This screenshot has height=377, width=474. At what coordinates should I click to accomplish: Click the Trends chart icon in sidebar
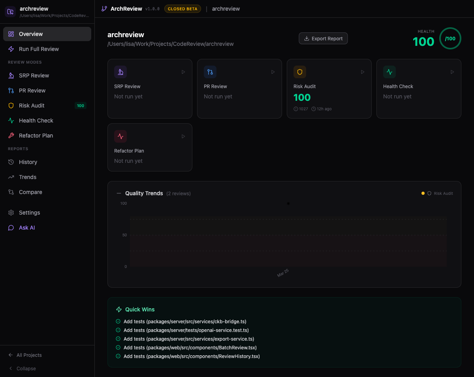point(11,177)
